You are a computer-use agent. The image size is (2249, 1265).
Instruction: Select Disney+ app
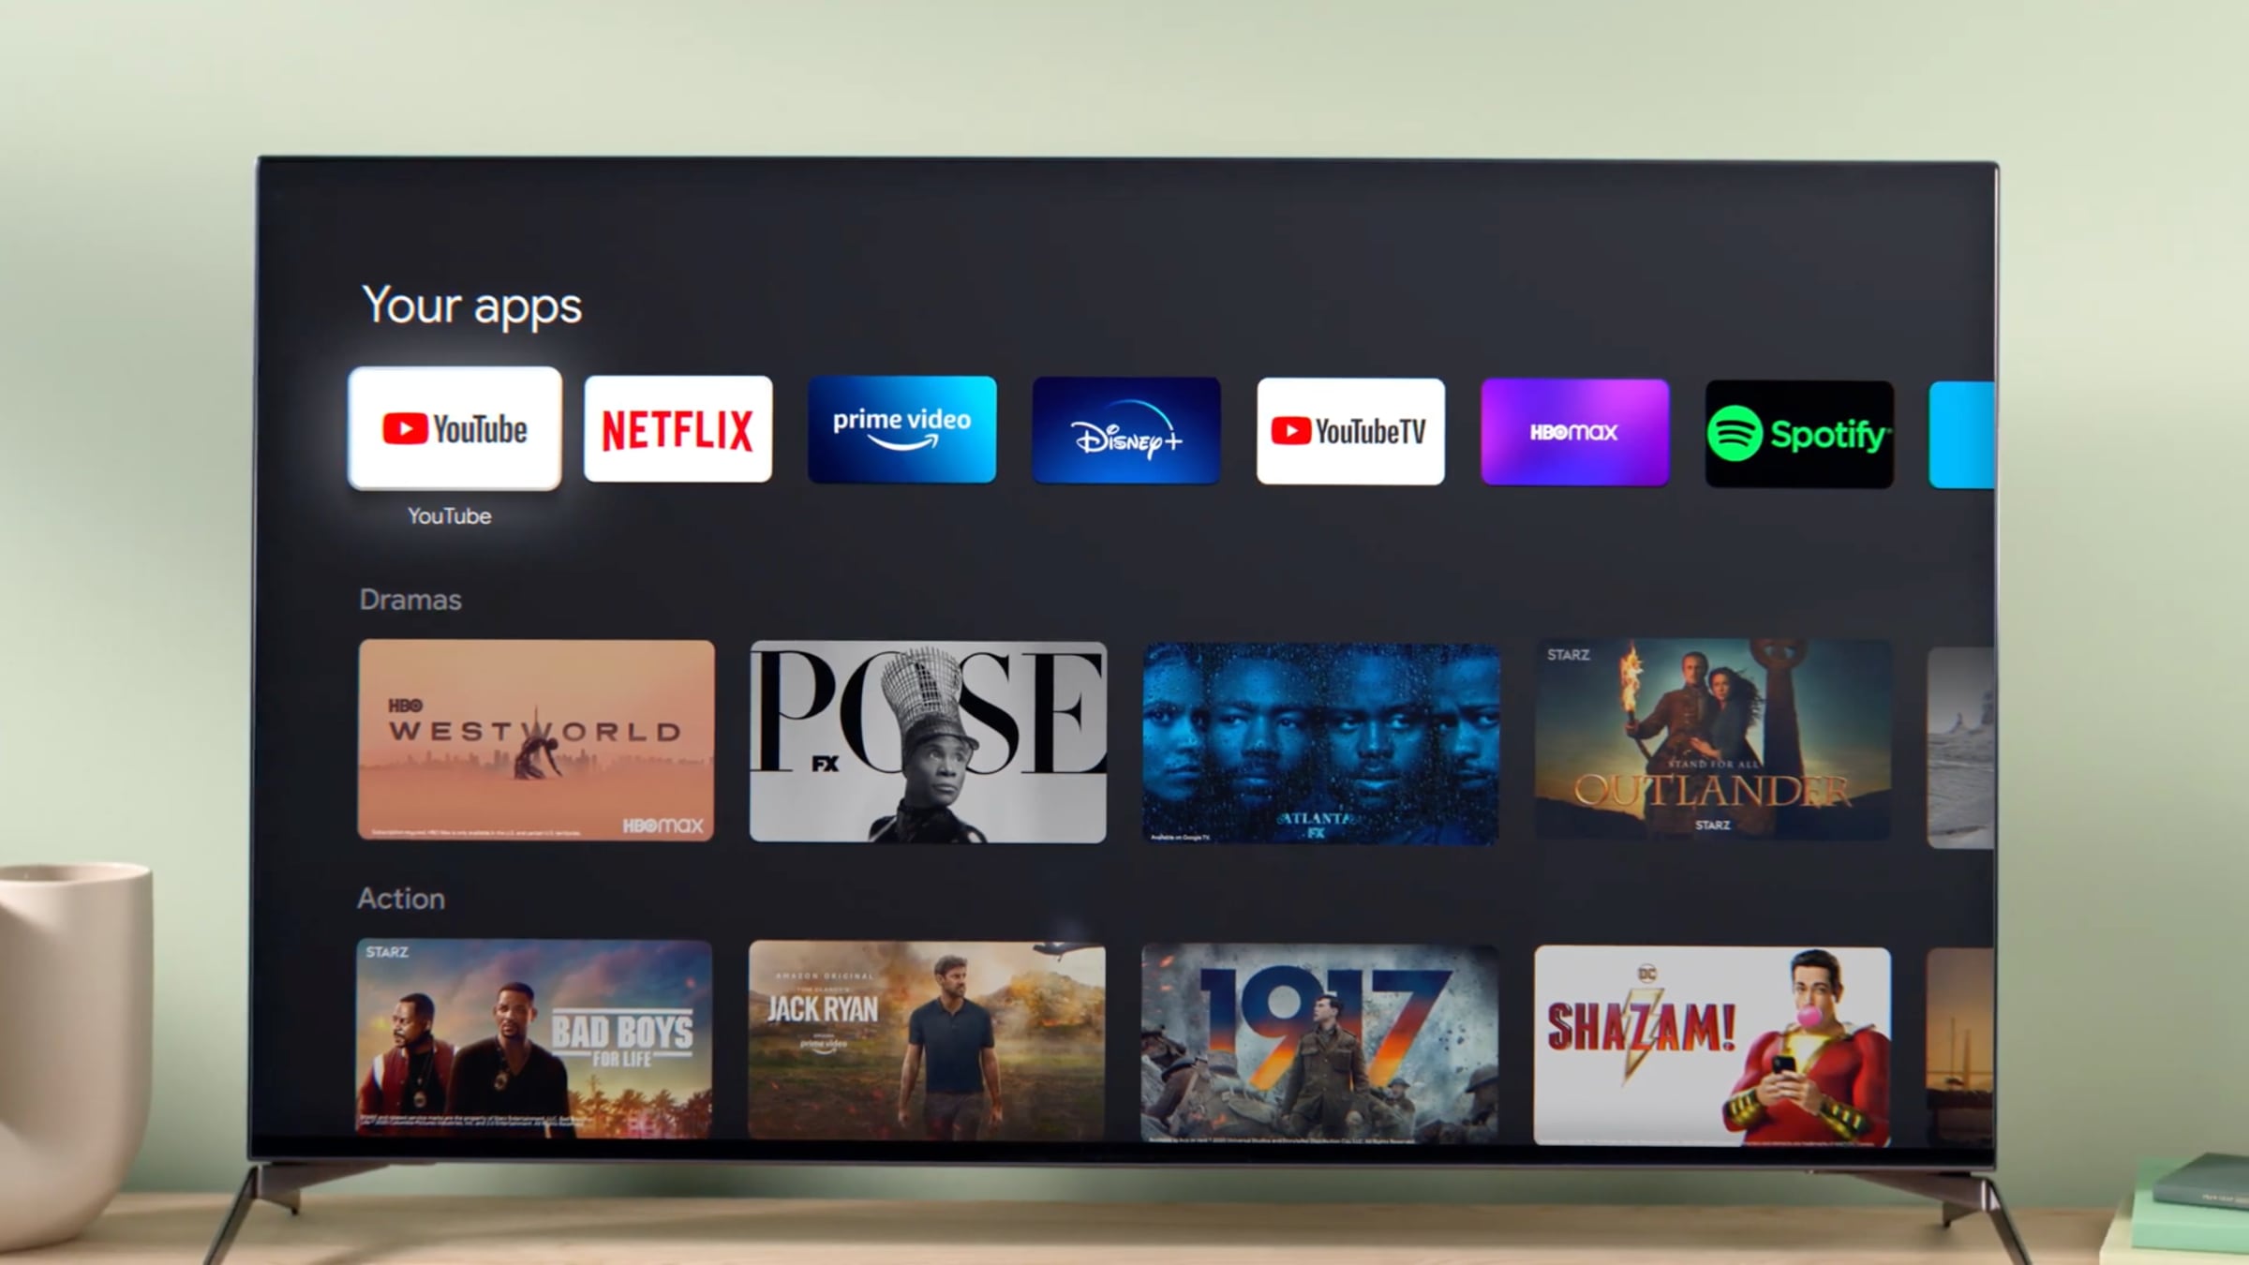click(x=1124, y=431)
